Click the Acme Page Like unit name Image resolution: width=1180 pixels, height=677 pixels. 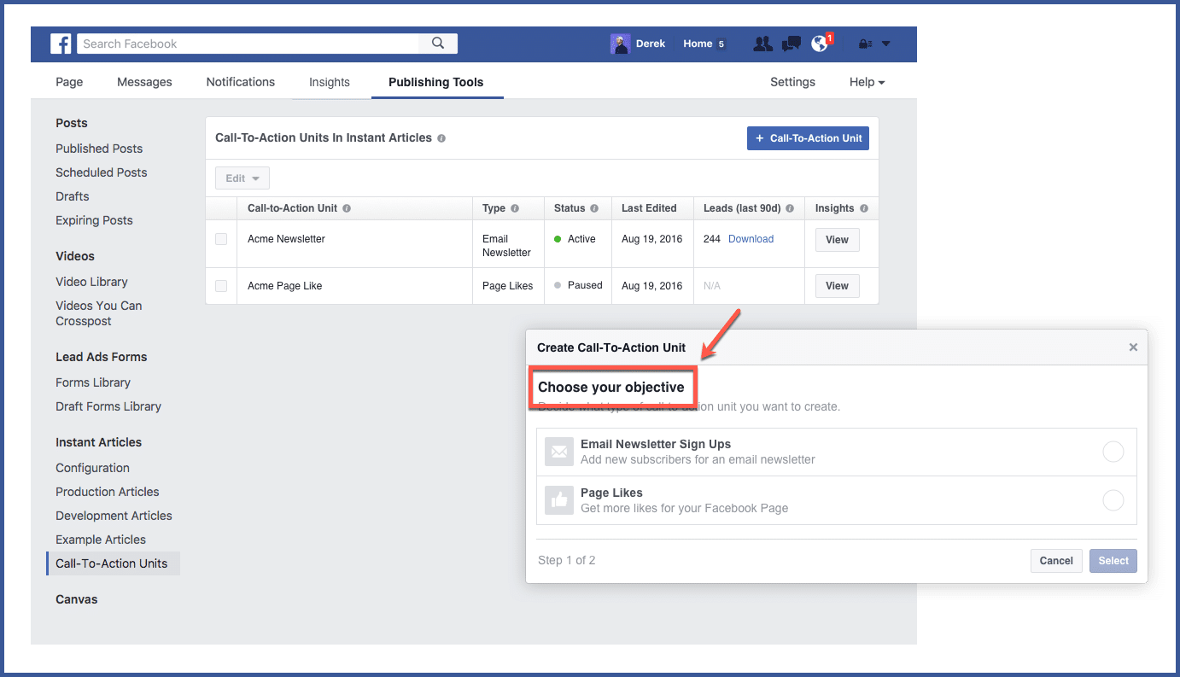point(284,286)
